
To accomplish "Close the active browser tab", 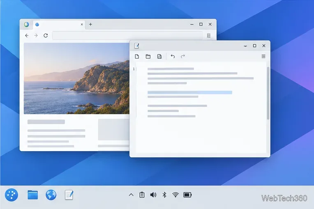I will point(82,24).
